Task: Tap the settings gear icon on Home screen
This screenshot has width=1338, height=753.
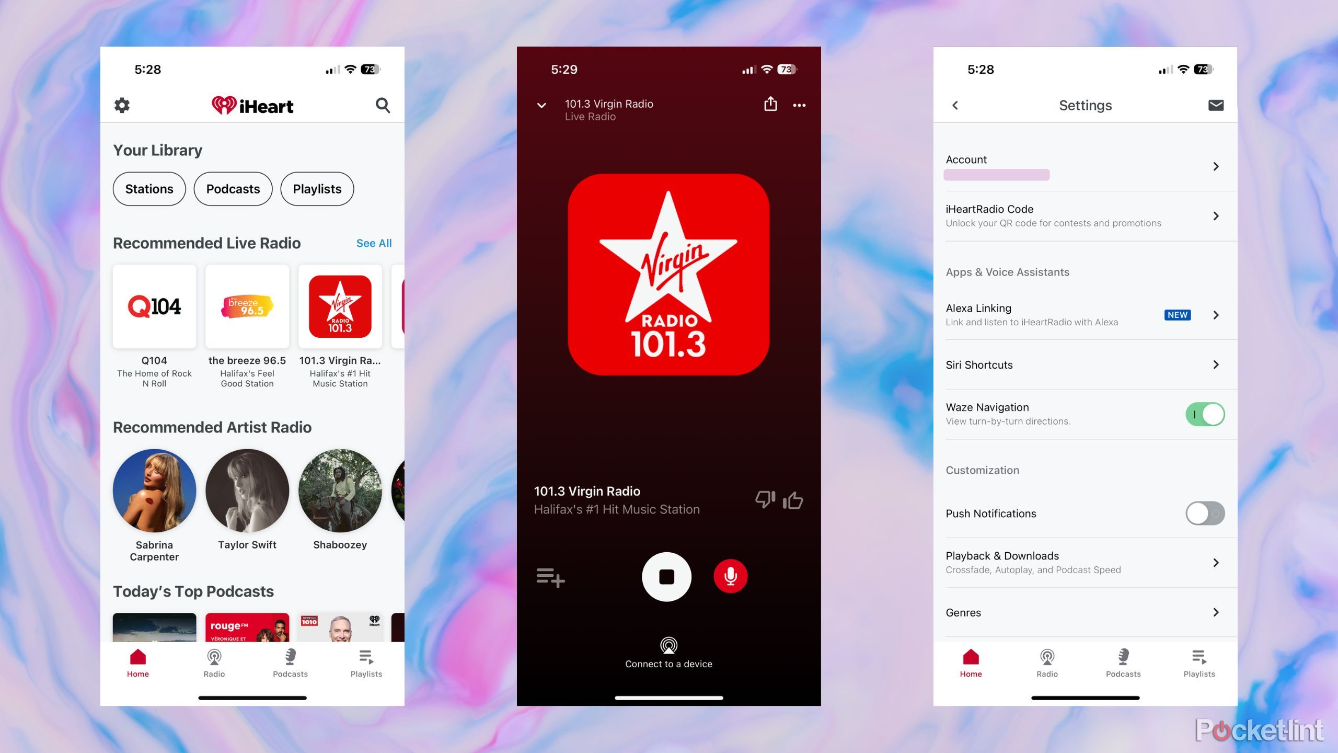Action: click(x=122, y=105)
